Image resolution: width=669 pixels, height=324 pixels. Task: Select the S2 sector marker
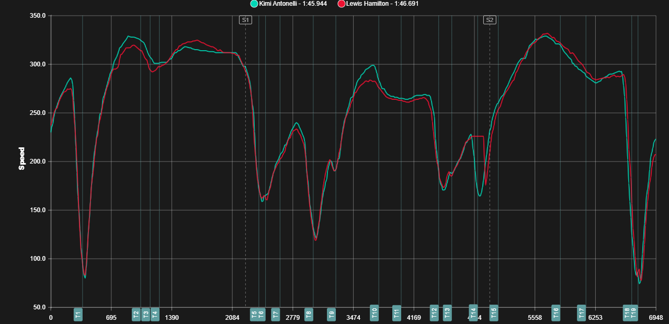pyautogui.click(x=490, y=20)
